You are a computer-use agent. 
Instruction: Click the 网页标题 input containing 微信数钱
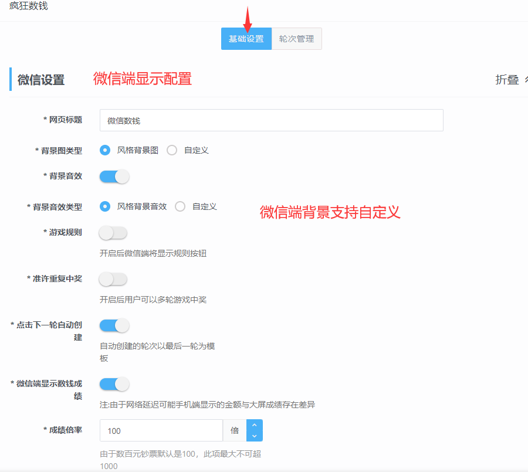(x=271, y=120)
